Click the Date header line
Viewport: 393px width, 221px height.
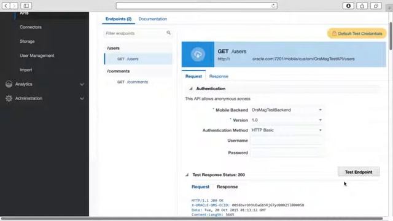(x=228, y=210)
